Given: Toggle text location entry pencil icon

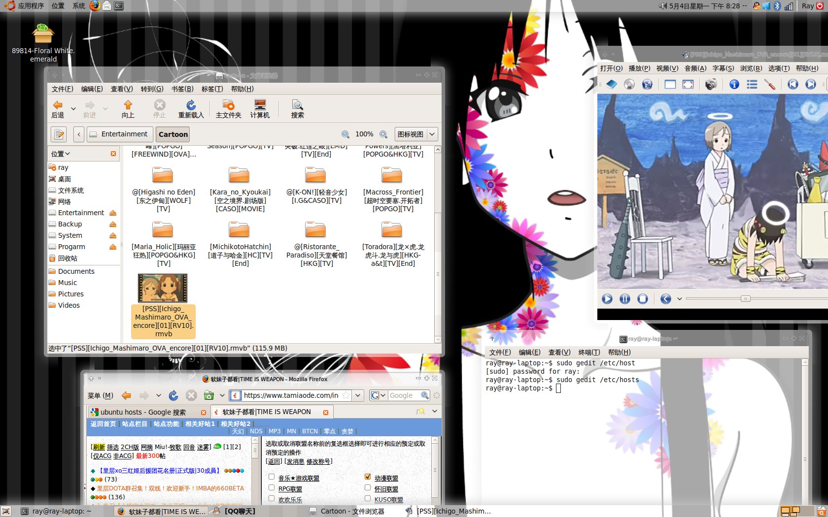Looking at the screenshot, I should click(59, 134).
